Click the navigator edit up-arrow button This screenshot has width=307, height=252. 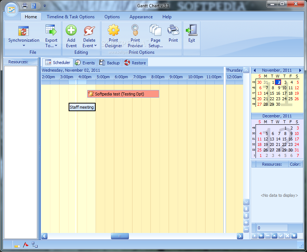[x=274, y=236]
